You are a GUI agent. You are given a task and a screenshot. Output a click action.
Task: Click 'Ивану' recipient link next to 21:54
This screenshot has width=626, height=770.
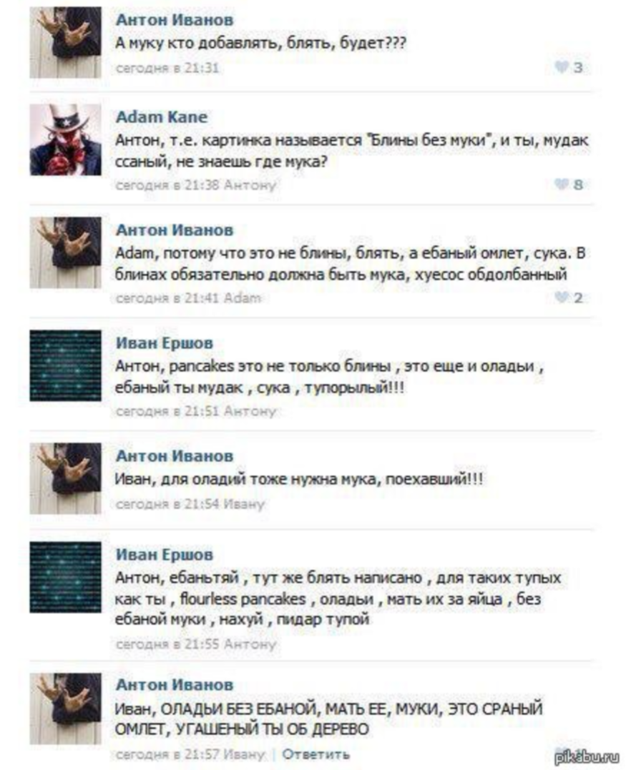[244, 504]
